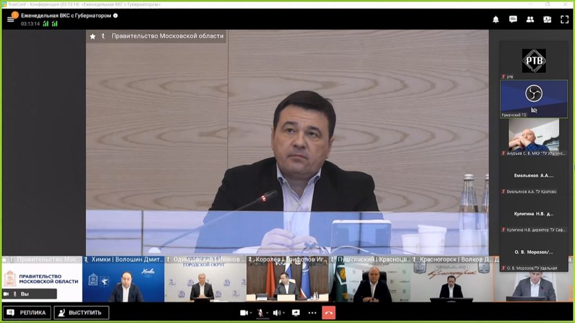Expand speaker options dropdown arrow
Image resolution: width=575 pixels, height=323 pixels.
coord(284,313)
